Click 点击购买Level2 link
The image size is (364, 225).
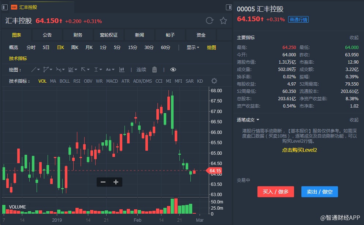[x=299, y=150]
